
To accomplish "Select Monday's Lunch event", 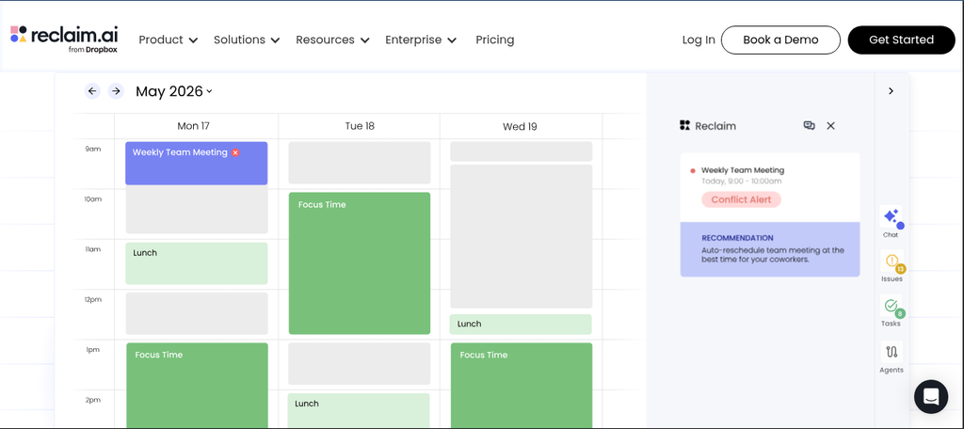I will point(196,263).
